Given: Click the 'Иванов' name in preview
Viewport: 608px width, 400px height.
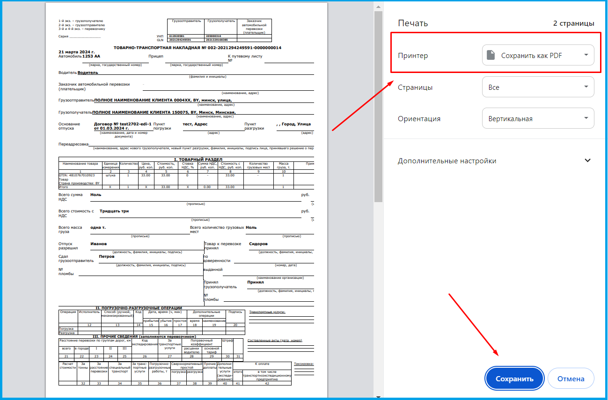Looking at the screenshot, I should pyautogui.click(x=98, y=244).
